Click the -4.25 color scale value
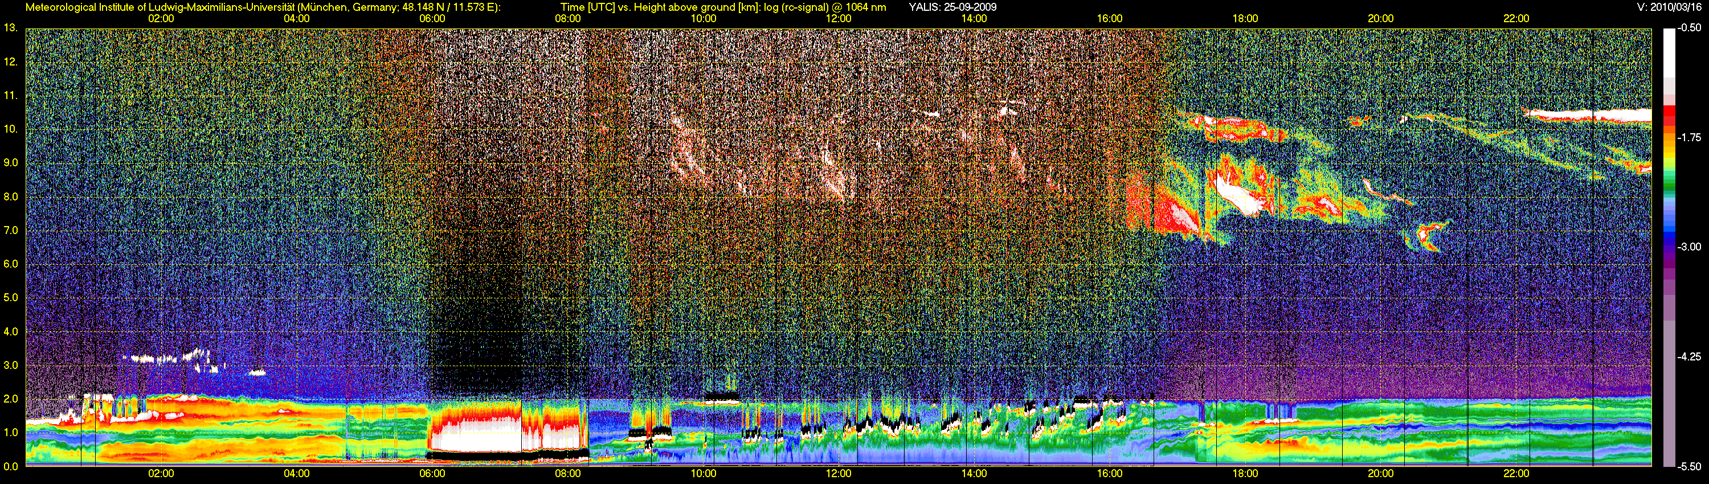 (1689, 356)
